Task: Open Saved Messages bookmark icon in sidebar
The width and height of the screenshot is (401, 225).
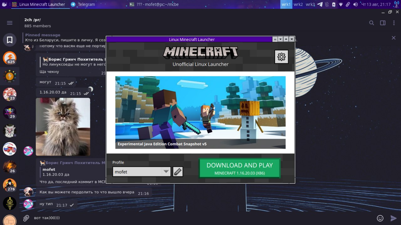Action: [10, 40]
